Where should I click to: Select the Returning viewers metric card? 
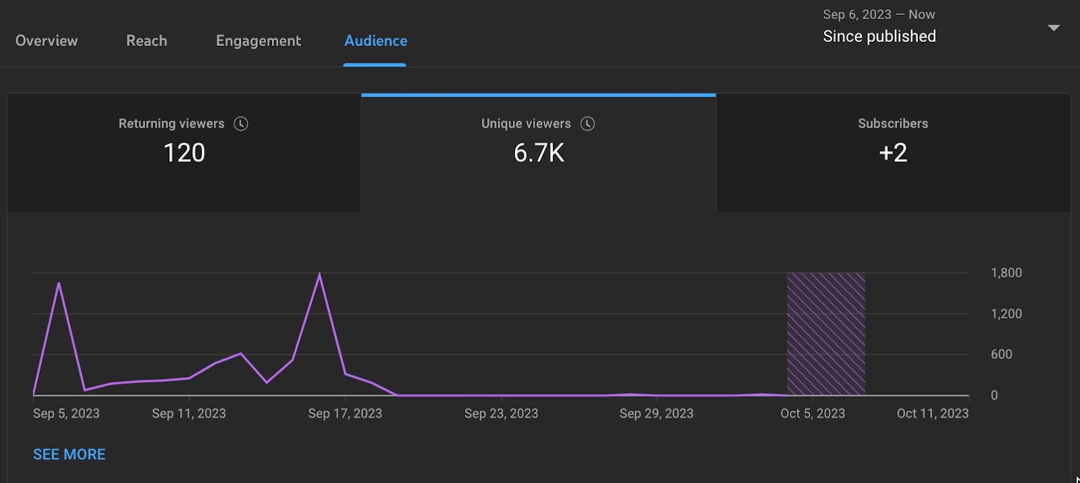point(184,153)
